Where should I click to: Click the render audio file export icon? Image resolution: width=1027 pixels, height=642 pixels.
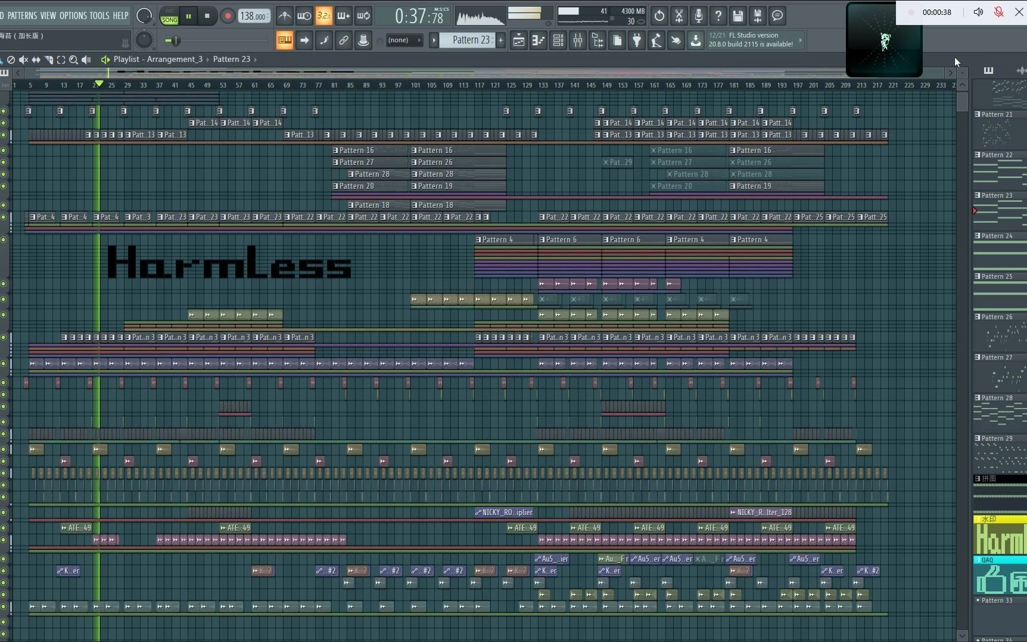pyautogui.click(x=758, y=16)
